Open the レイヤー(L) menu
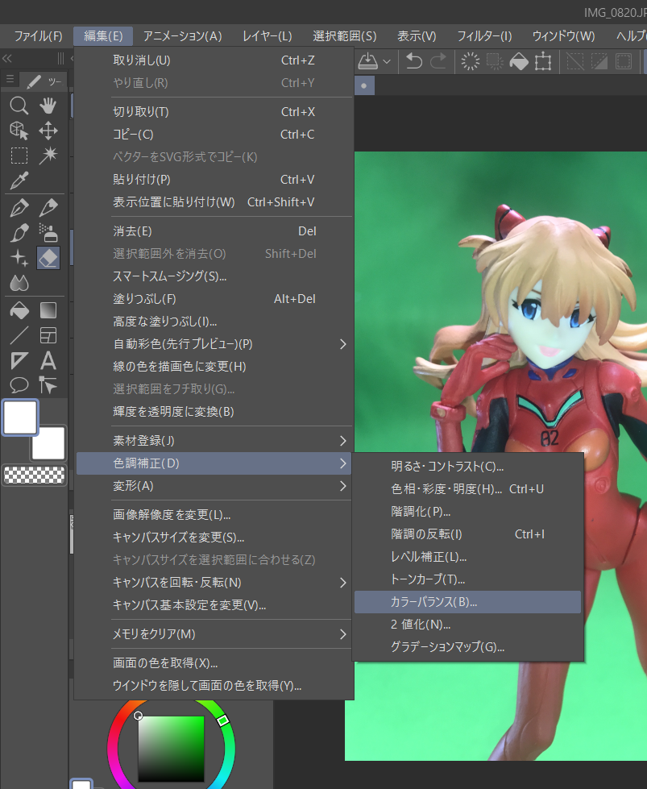 [268, 36]
